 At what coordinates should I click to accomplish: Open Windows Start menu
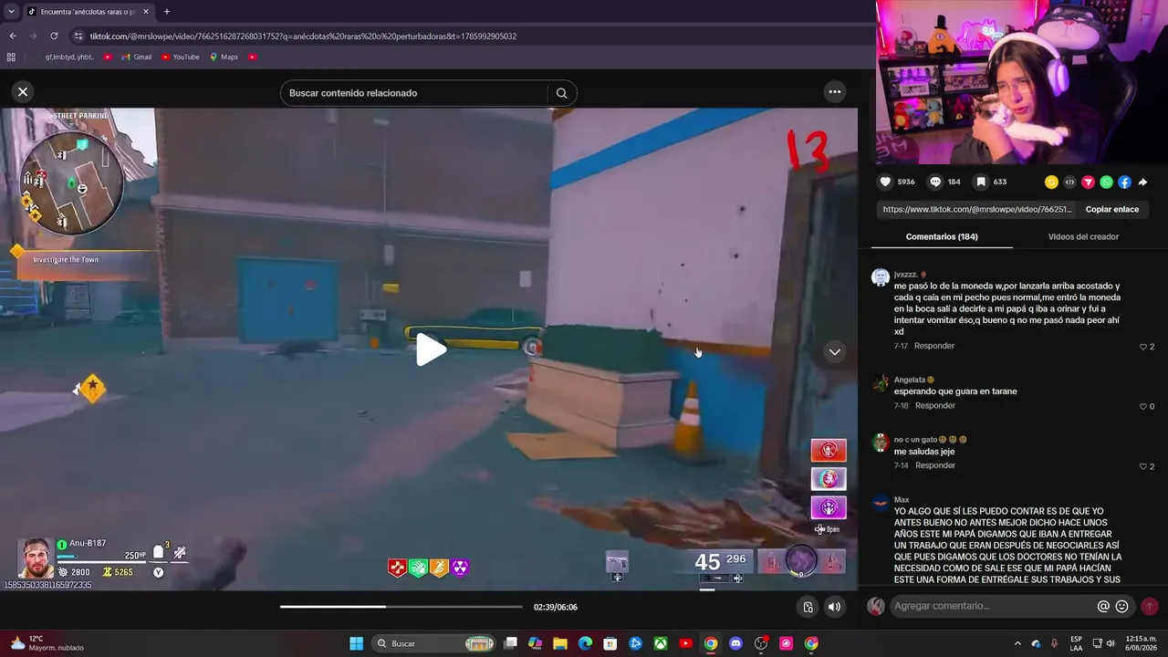pyautogui.click(x=356, y=643)
